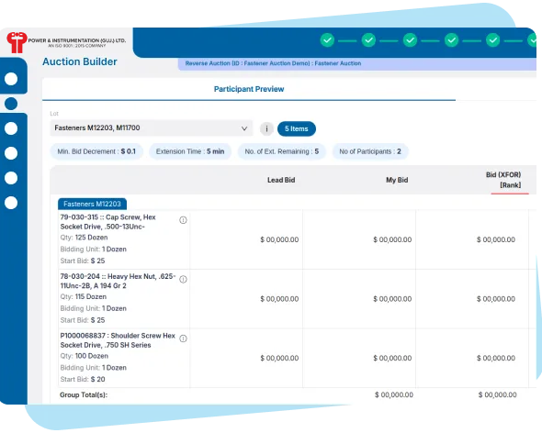Click the Lead Bid column header
Image resolution: width=542 pixels, height=433 pixels.
tap(281, 180)
